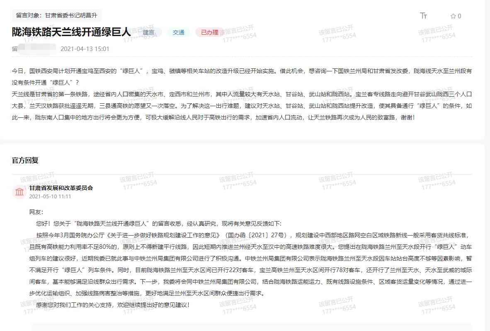Open 甘肃省发展和改革委员会 responder name
The width and height of the screenshot is (490, 331).
(61, 188)
